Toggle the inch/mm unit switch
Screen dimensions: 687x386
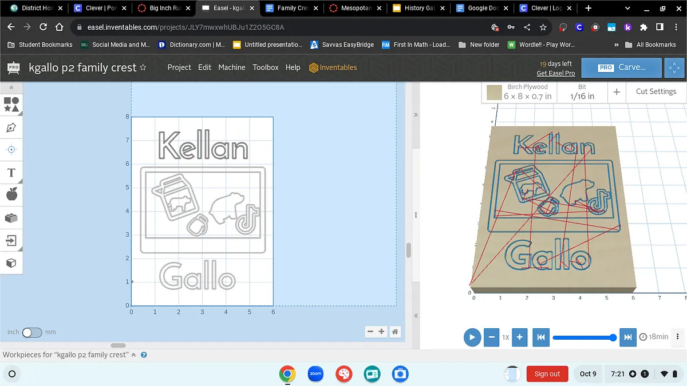click(x=32, y=332)
